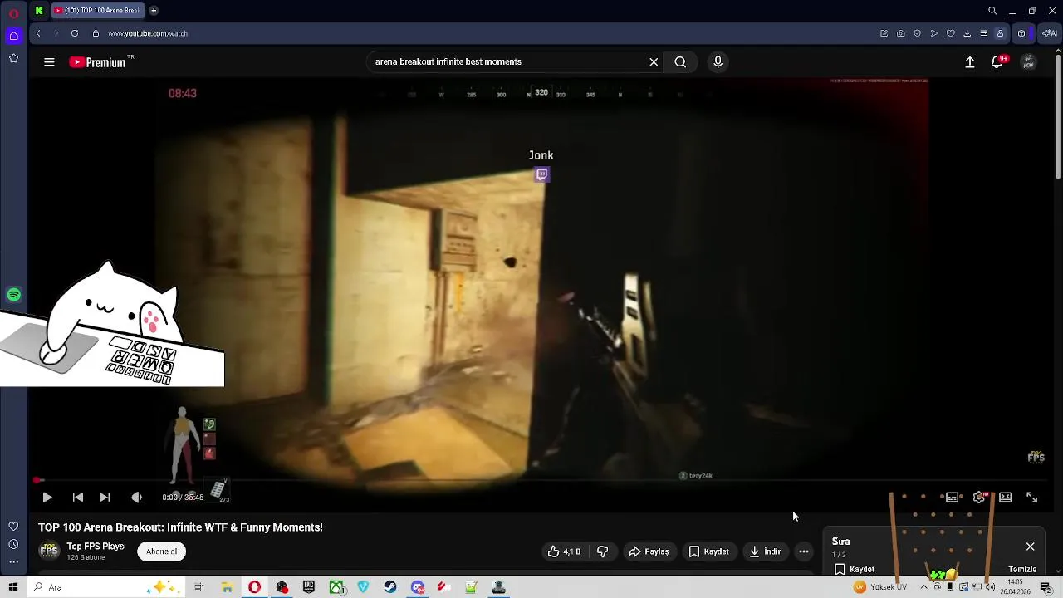
Task: Open File Explorer from the taskbar
Action: [227, 587]
